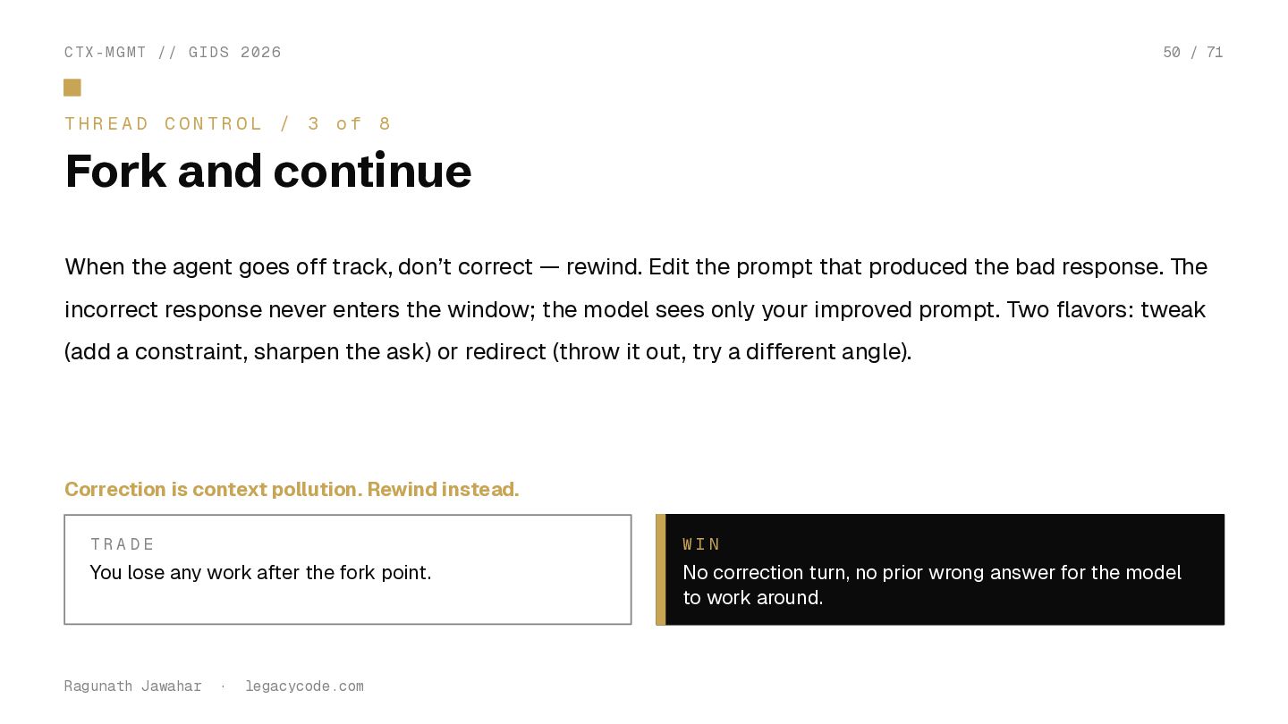The height and width of the screenshot is (724, 1288).
Task: Click the "GIDS 2026" text in the header
Action: (x=235, y=53)
